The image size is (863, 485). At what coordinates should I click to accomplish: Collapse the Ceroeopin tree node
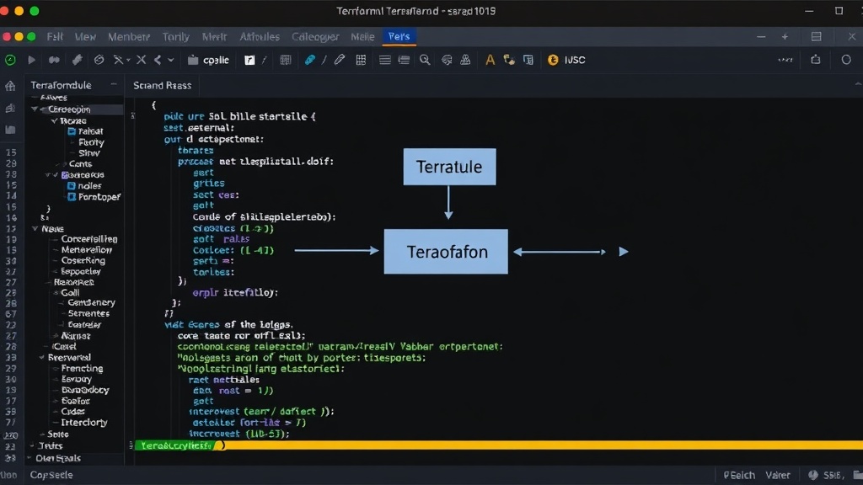coord(35,109)
